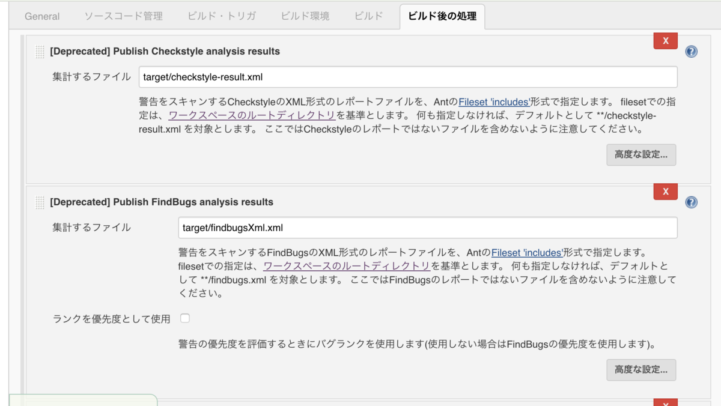This screenshot has width=721, height=406.
Task: Expand 高度な設定 for FindBugs section
Action: (x=641, y=370)
